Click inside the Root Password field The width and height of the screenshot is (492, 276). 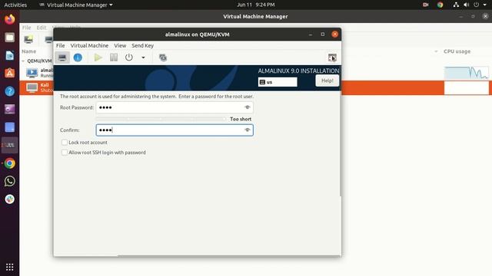click(175, 107)
